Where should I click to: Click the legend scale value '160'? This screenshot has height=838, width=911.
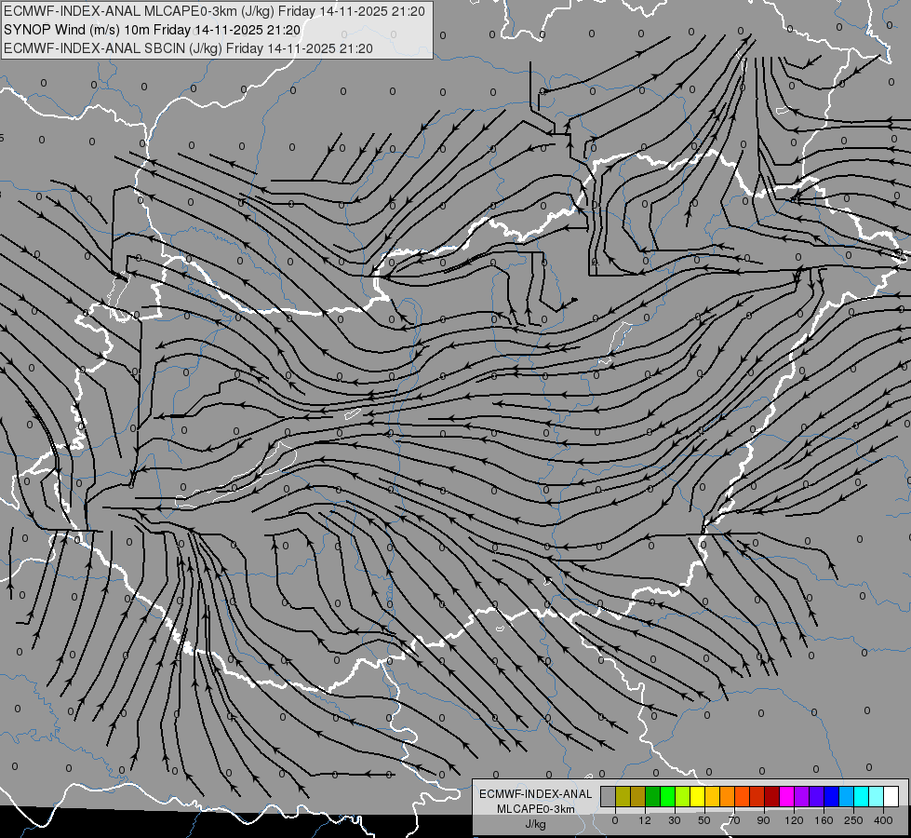[x=824, y=820]
